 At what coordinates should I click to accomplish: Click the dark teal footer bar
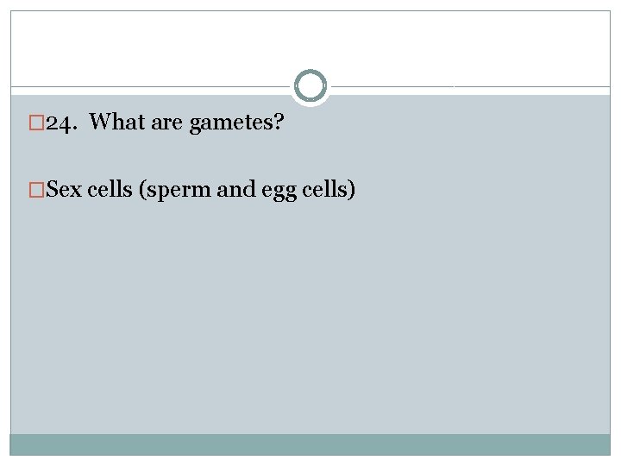pos(310,444)
